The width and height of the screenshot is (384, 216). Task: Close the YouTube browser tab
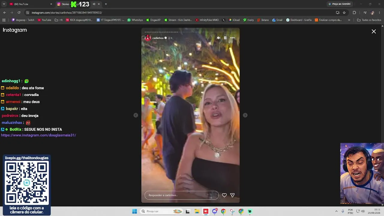(51, 4)
